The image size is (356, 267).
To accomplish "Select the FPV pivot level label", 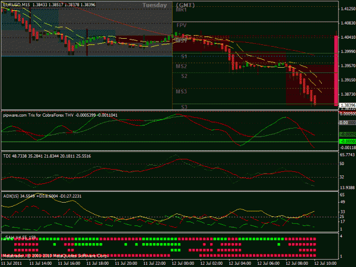I will point(181,25).
